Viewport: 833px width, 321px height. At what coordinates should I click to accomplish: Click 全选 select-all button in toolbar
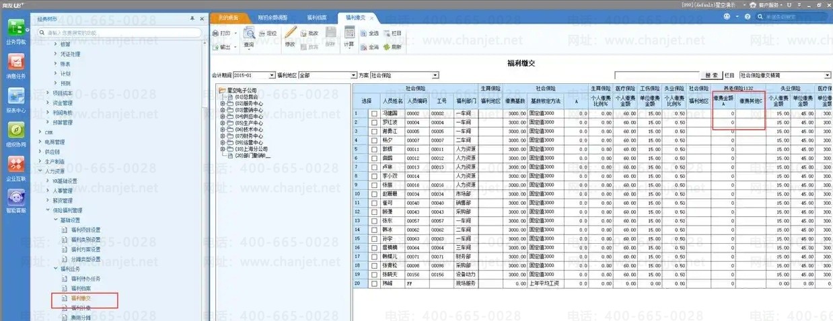370,33
